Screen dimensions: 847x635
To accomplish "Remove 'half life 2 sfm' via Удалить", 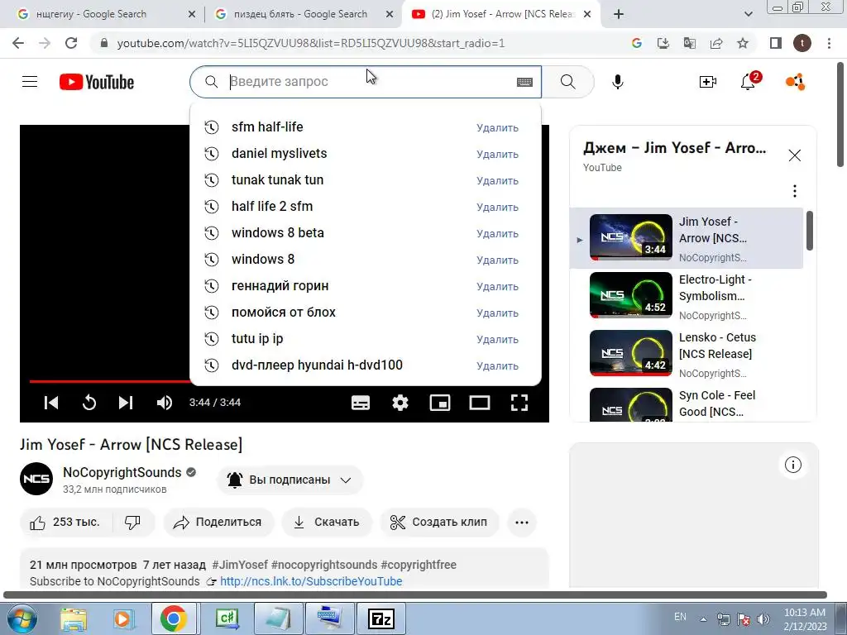I will coord(497,208).
